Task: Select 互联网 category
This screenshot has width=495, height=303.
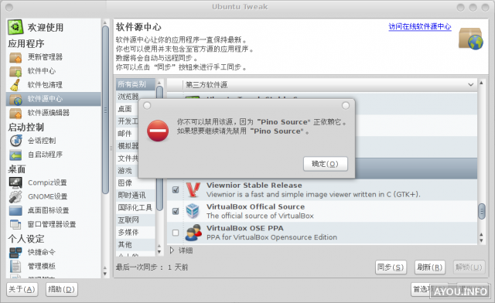Action: point(136,220)
